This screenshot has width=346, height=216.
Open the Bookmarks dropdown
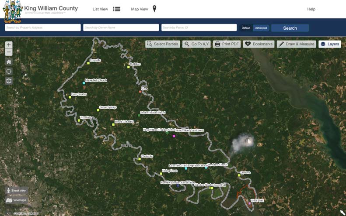(x=259, y=44)
